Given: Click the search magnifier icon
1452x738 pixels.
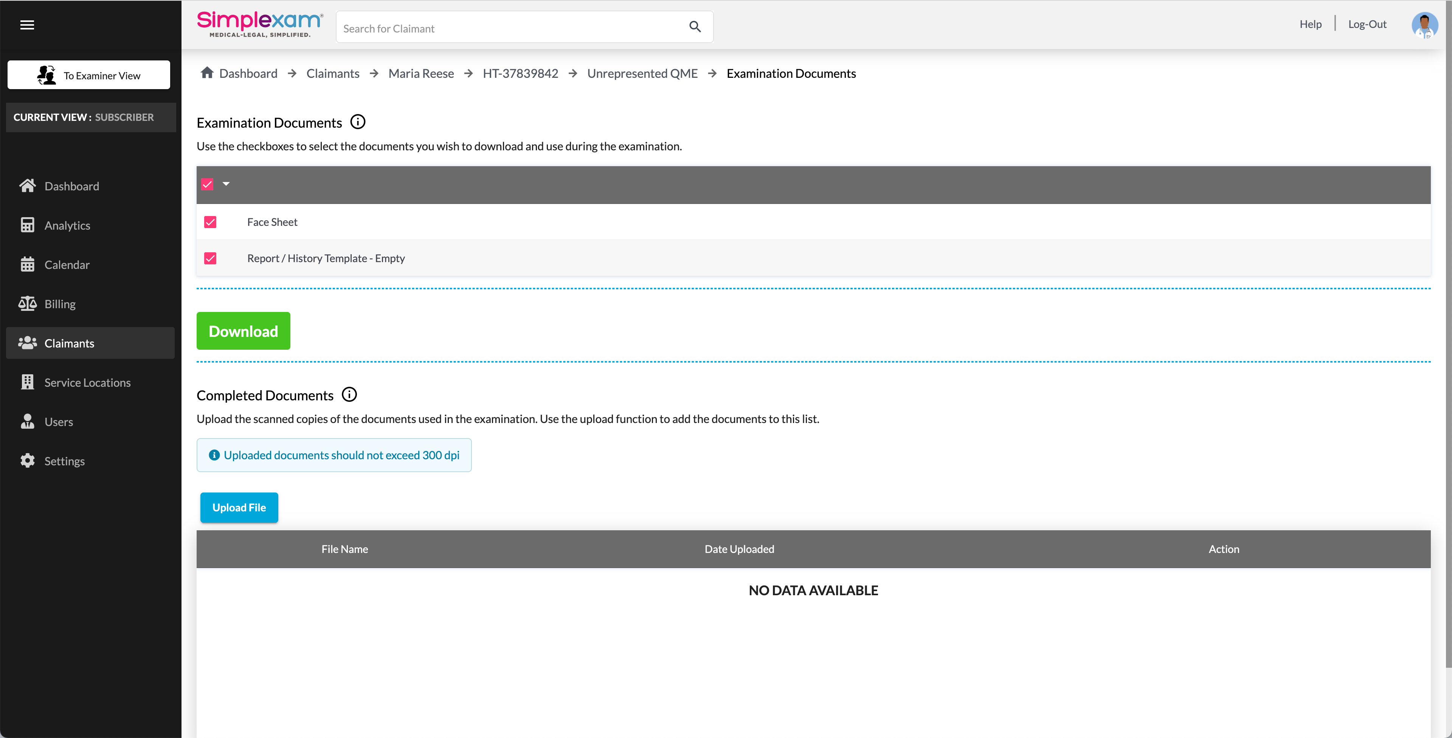Looking at the screenshot, I should click(x=695, y=26).
